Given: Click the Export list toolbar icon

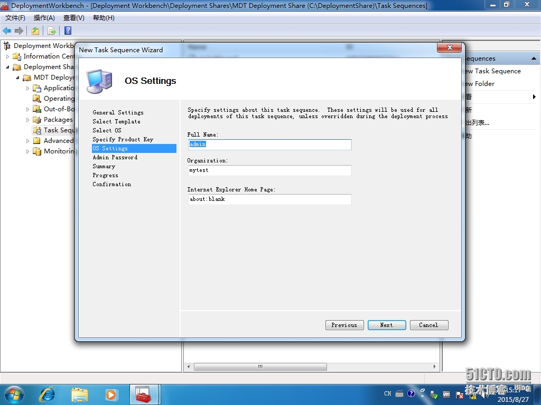Looking at the screenshot, I should coord(51,31).
